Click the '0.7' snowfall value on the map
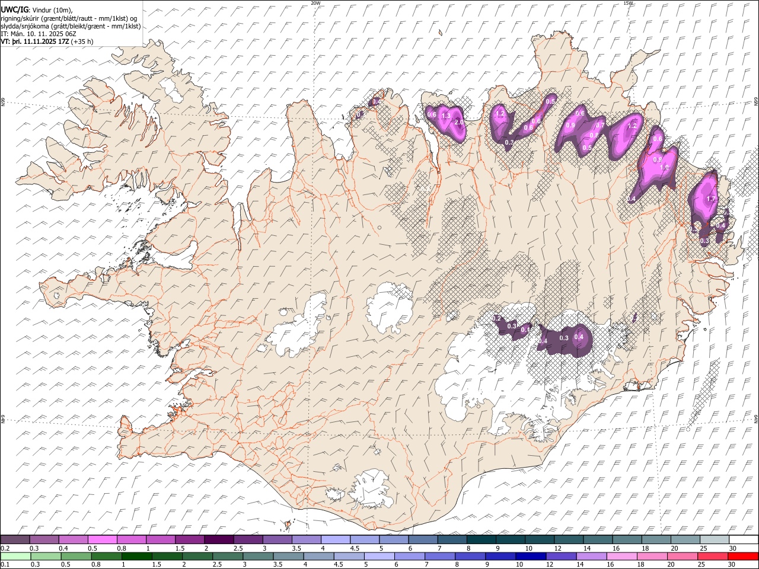759x569 pixels. click(x=600, y=125)
